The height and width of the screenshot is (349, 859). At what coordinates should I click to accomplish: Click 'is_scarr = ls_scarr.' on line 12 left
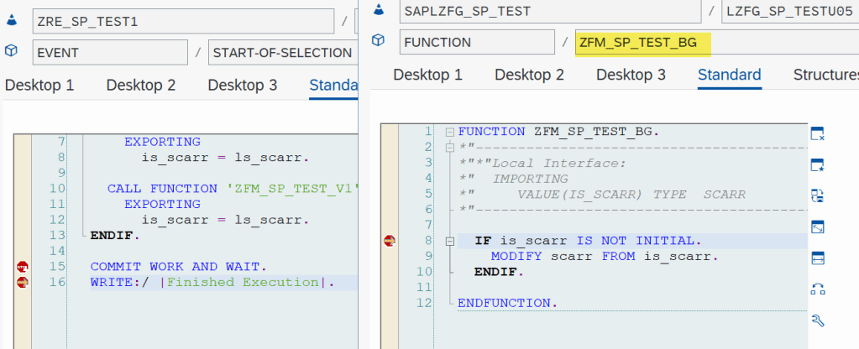[226, 220]
